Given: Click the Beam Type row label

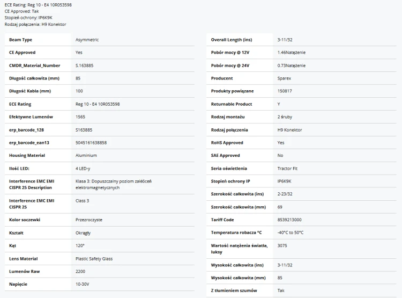Looking at the screenshot, I should click(20, 40).
